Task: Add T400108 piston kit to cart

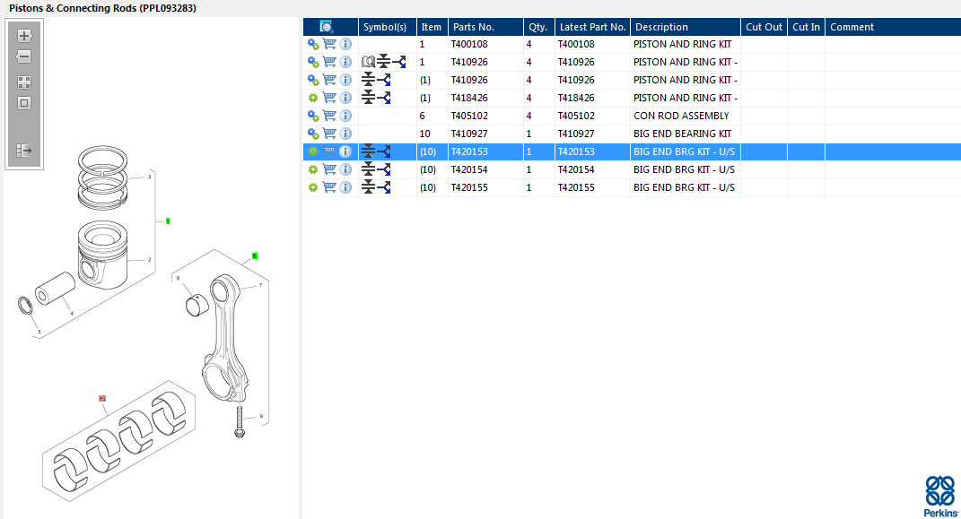Action: (329, 44)
